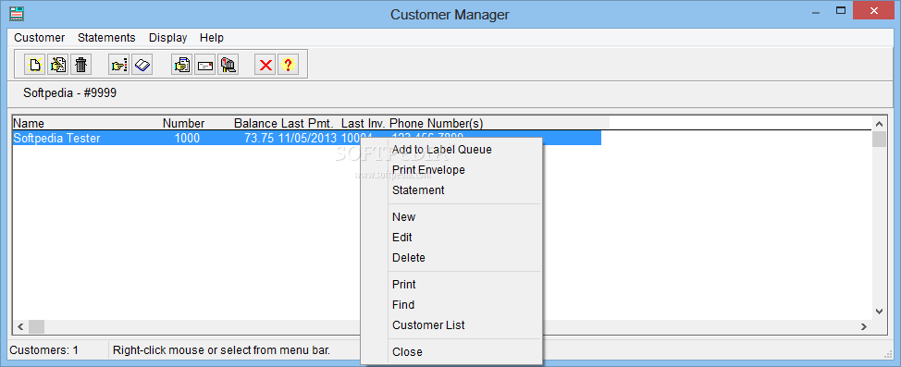901x367 pixels.
Task: Open the Display menu
Action: (167, 38)
